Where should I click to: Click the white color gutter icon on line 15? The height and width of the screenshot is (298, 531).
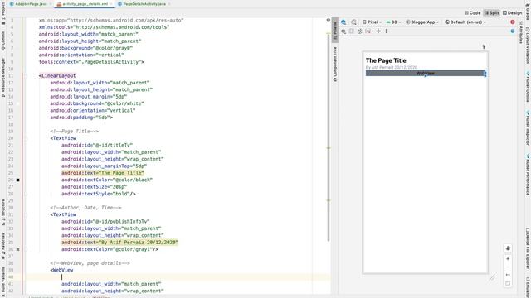click(x=18, y=103)
